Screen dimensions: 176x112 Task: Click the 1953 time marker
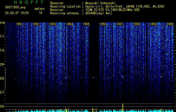[x=53, y=24]
